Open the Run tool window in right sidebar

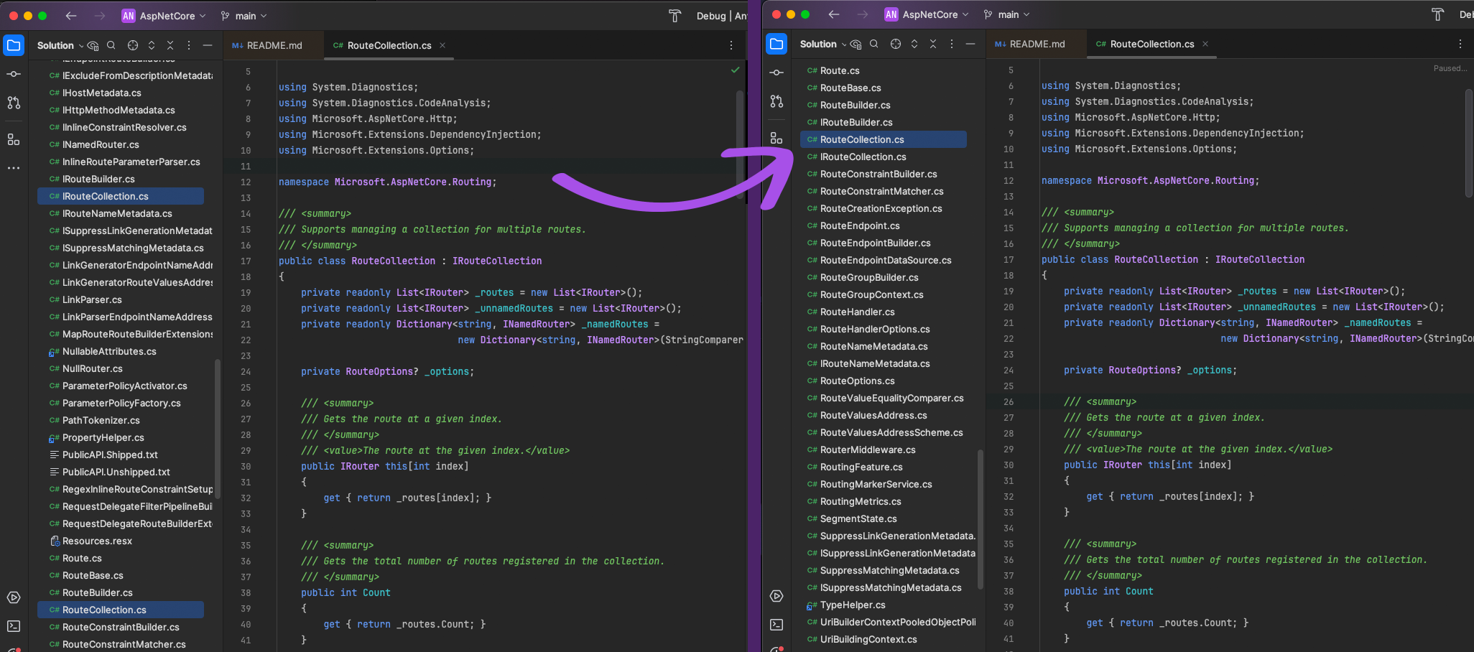(x=777, y=596)
